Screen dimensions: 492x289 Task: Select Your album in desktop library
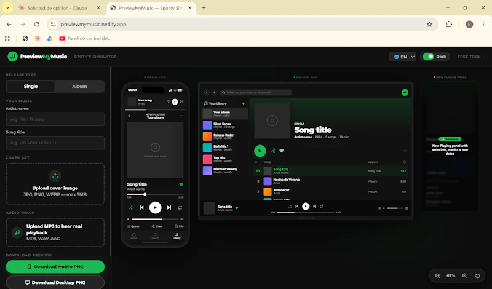224,114
